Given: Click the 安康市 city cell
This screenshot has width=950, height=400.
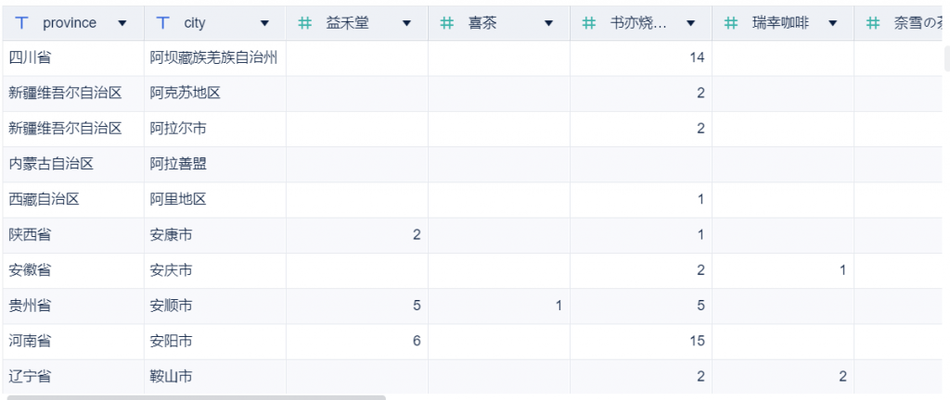Looking at the screenshot, I should (x=215, y=235).
